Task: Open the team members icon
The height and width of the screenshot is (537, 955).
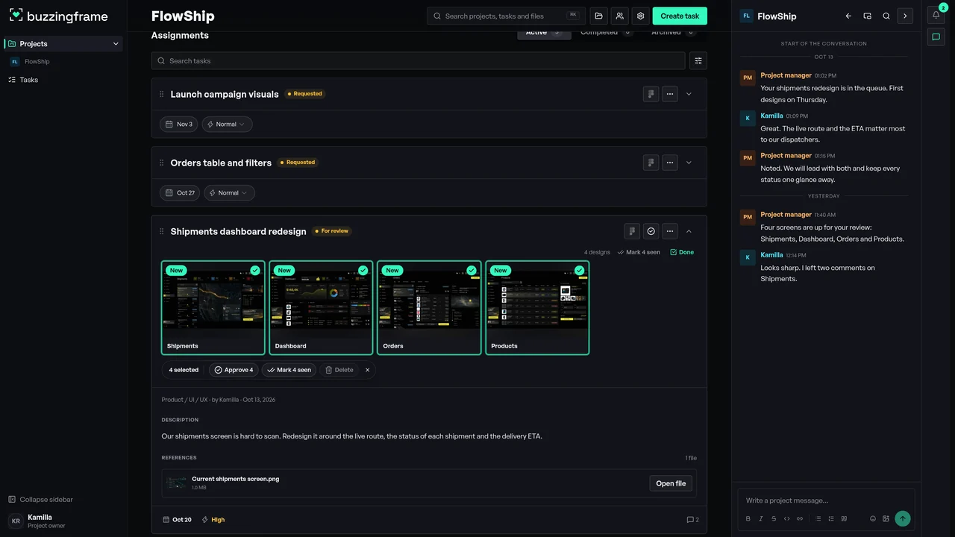Action: [619, 16]
